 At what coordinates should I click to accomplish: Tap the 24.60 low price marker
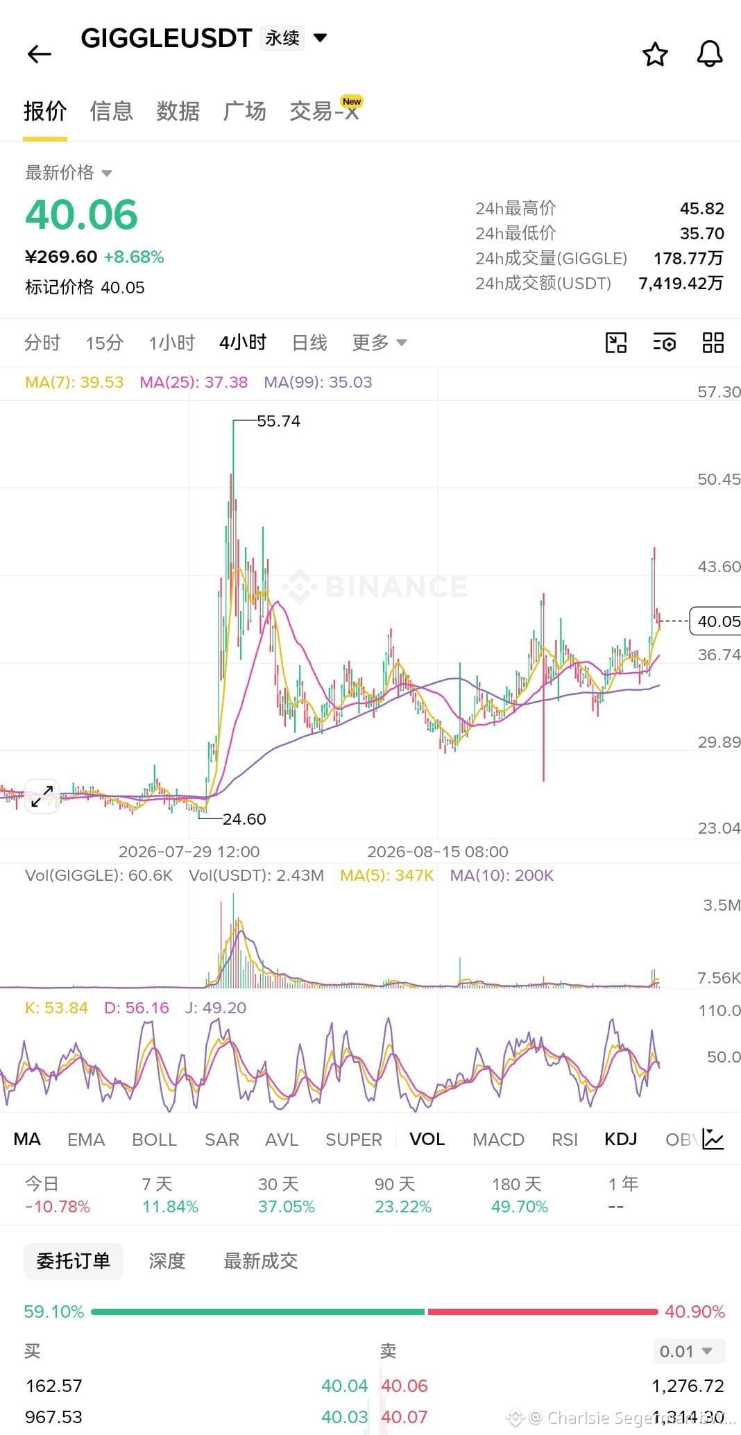[x=244, y=819]
